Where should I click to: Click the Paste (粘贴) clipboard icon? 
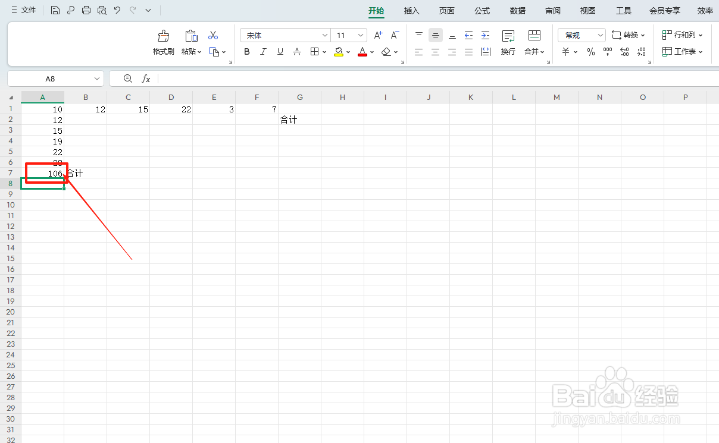(190, 36)
